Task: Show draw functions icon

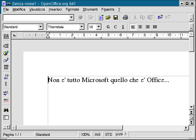Action: [6, 60]
